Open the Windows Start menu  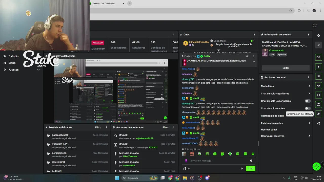coord(117,178)
